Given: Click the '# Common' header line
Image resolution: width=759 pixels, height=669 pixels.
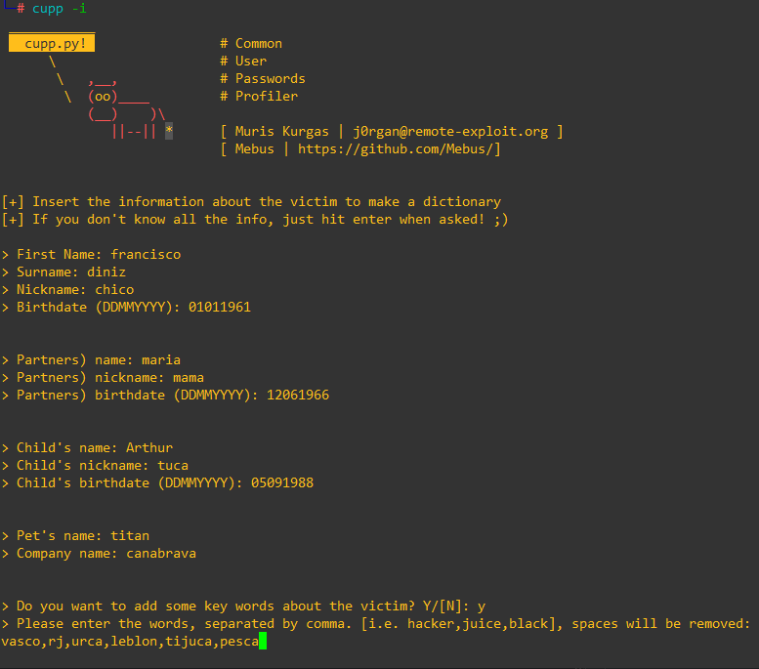Looking at the screenshot, I should pos(251,44).
